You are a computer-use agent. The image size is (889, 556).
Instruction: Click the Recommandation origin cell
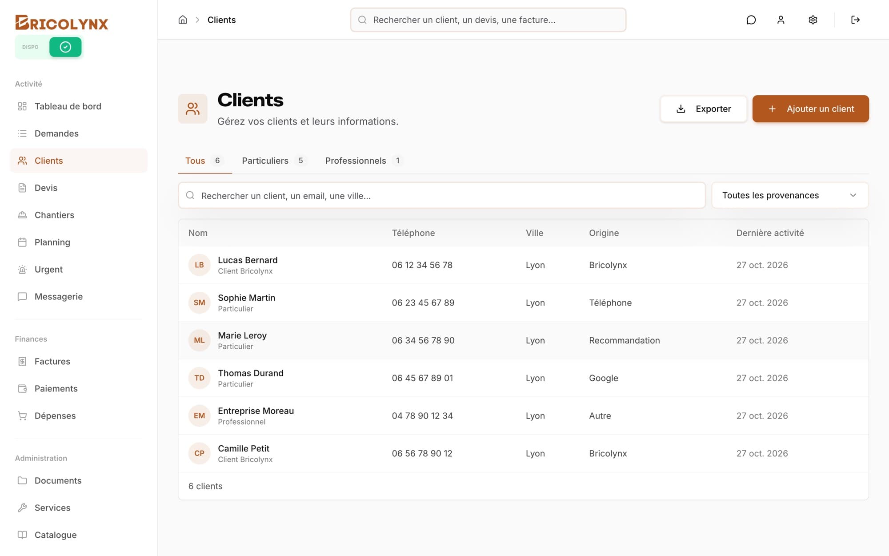(625, 340)
